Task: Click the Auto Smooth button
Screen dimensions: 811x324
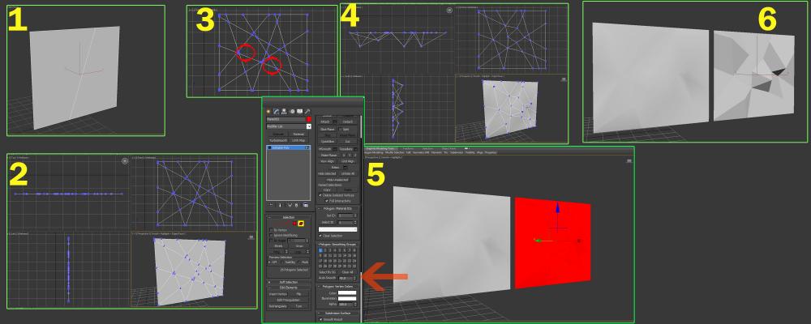Action: click(327, 278)
